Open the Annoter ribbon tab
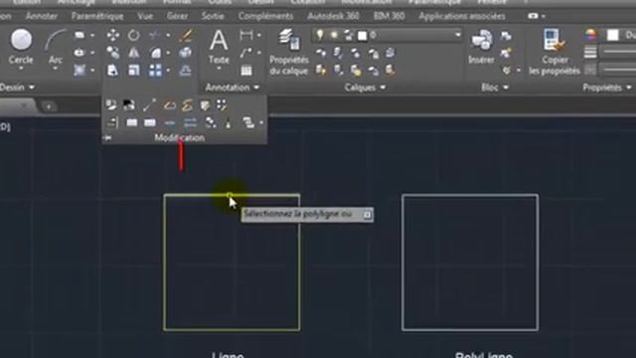This screenshot has height=358, width=636. (42, 16)
